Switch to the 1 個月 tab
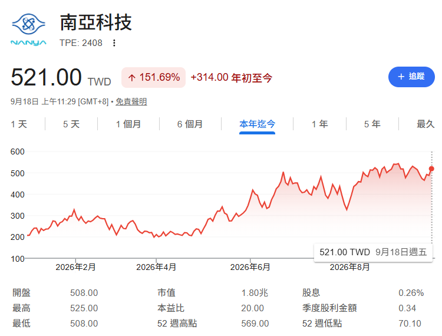The height and width of the screenshot is (336, 442). pyautogui.click(x=128, y=124)
